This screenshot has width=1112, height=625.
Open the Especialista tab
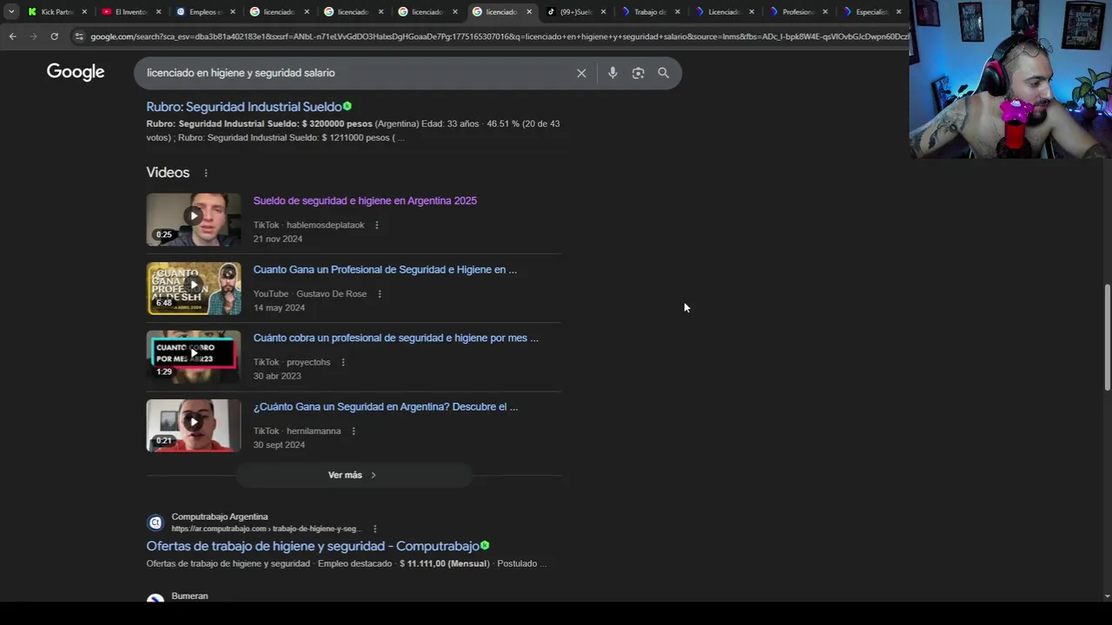point(870,11)
